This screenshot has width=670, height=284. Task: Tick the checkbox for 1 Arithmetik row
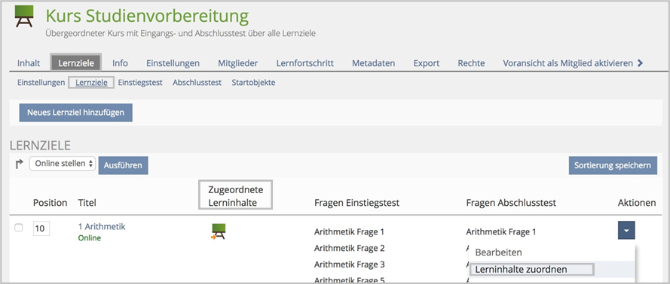19,228
